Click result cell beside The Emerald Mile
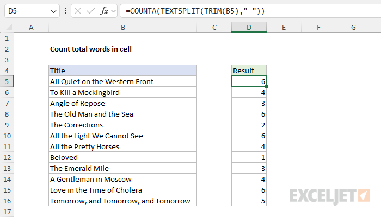The width and height of the screenshot is (381, 217). 249,168
